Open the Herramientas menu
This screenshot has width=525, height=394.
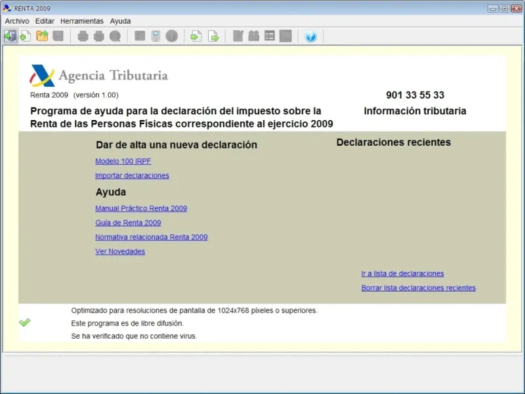[x=82, y=21]
